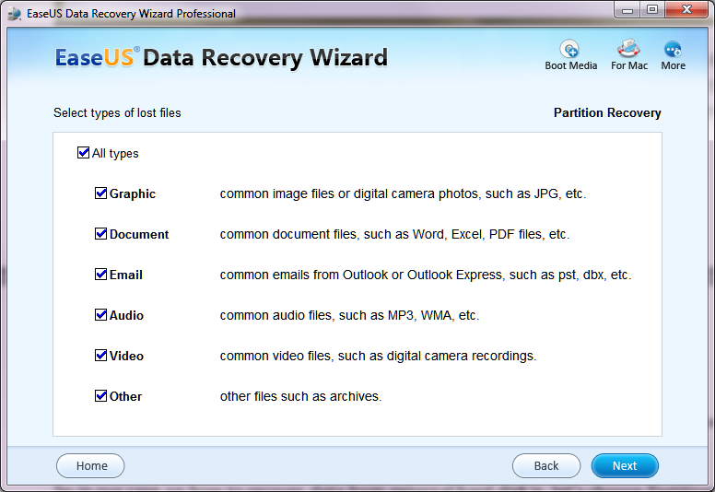Click the 'Select types of lost files' text
Screen dimensions: 715x492
(x=117, y=112)
